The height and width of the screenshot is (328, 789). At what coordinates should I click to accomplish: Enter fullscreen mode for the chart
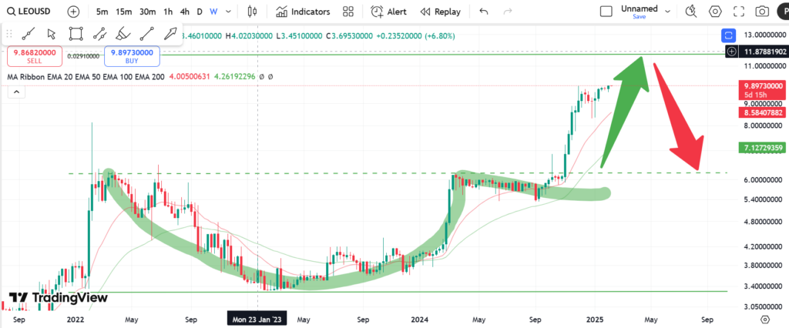coord(738,12)
